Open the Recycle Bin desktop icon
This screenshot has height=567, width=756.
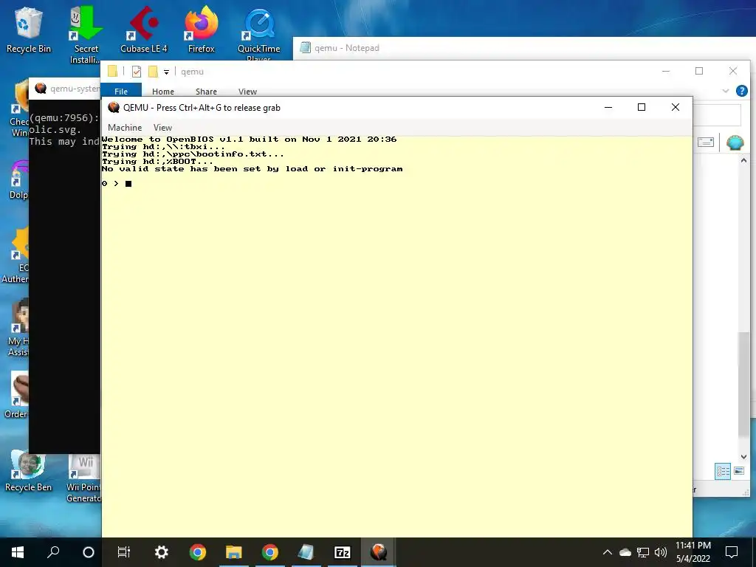pos(29,30)
